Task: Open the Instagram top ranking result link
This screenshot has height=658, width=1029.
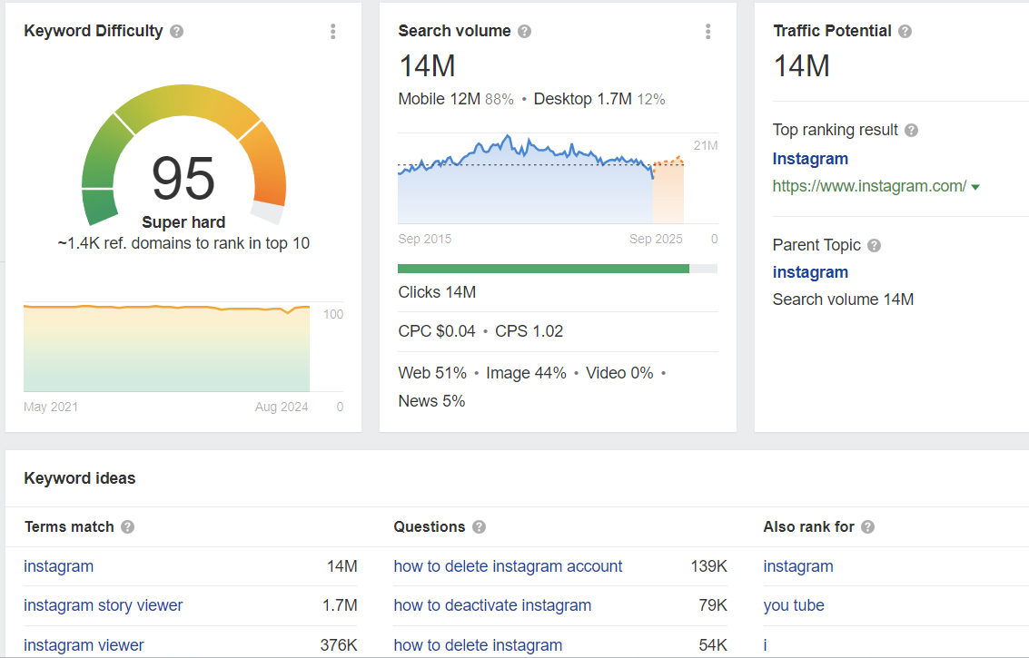Action: click(x=810, y=159)
